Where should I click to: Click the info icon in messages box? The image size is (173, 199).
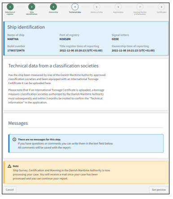coord(14,140)
